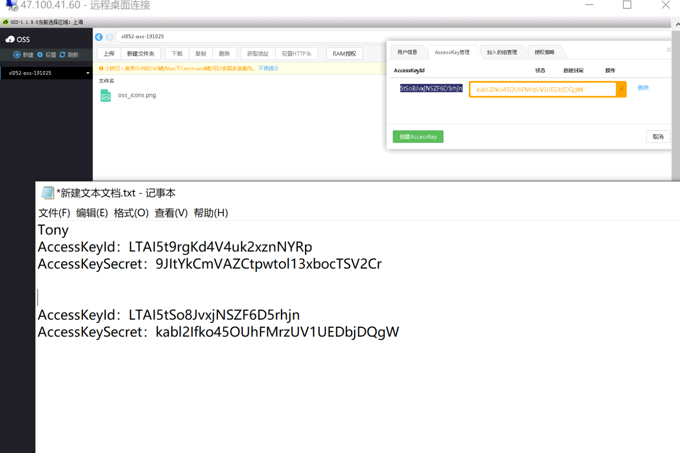Click the Tony line in Notepad

pos(53,230)
